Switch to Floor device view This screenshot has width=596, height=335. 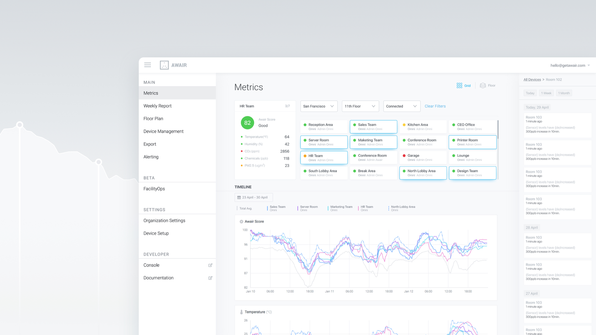pos(487,85)
